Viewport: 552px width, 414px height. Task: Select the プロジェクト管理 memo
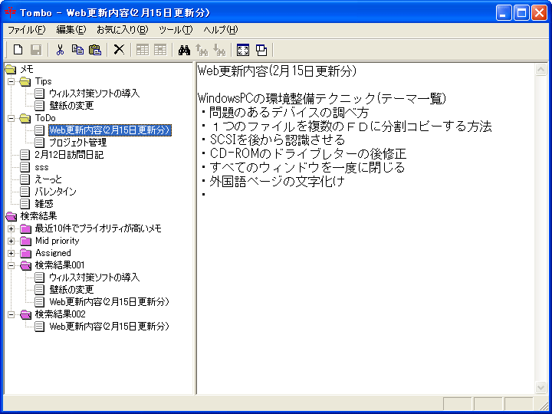[x=77, y=143]
